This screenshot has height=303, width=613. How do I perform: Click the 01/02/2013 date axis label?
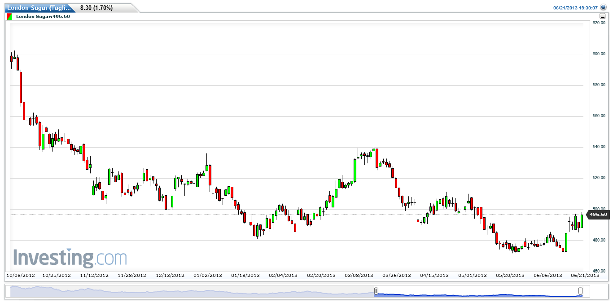208,276
